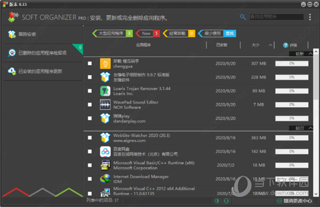Click the Visual C++ 2012 x64 icon
320x207 pixels.
click(x=105, y=192)
